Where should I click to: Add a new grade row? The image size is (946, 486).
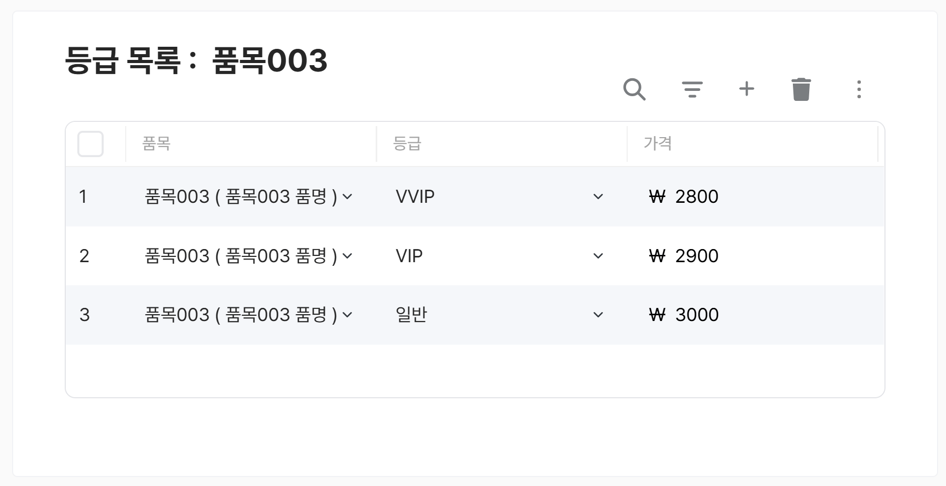[x=748, y=89]
